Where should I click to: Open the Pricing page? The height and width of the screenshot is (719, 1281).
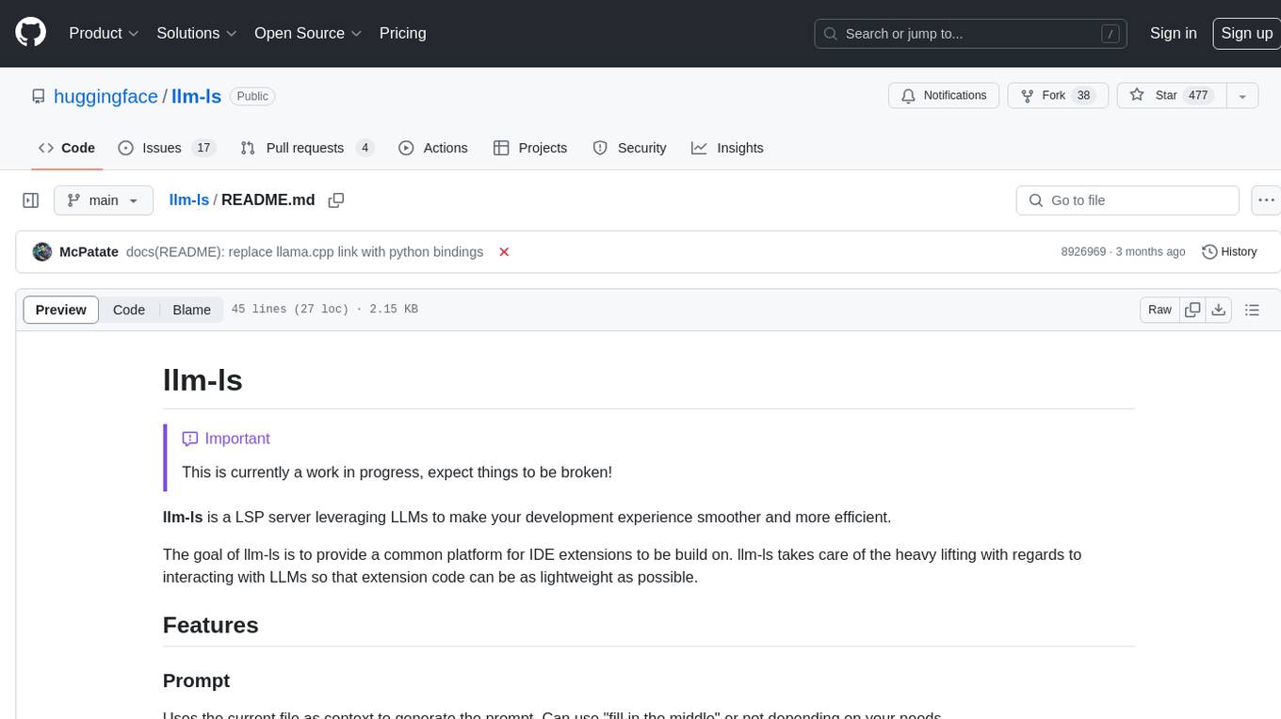(x=402, y=33)
